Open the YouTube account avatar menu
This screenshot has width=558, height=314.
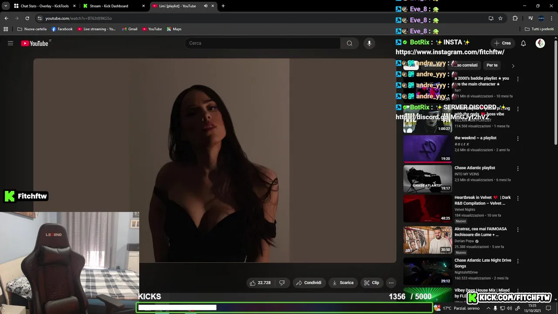click(540, 43)
